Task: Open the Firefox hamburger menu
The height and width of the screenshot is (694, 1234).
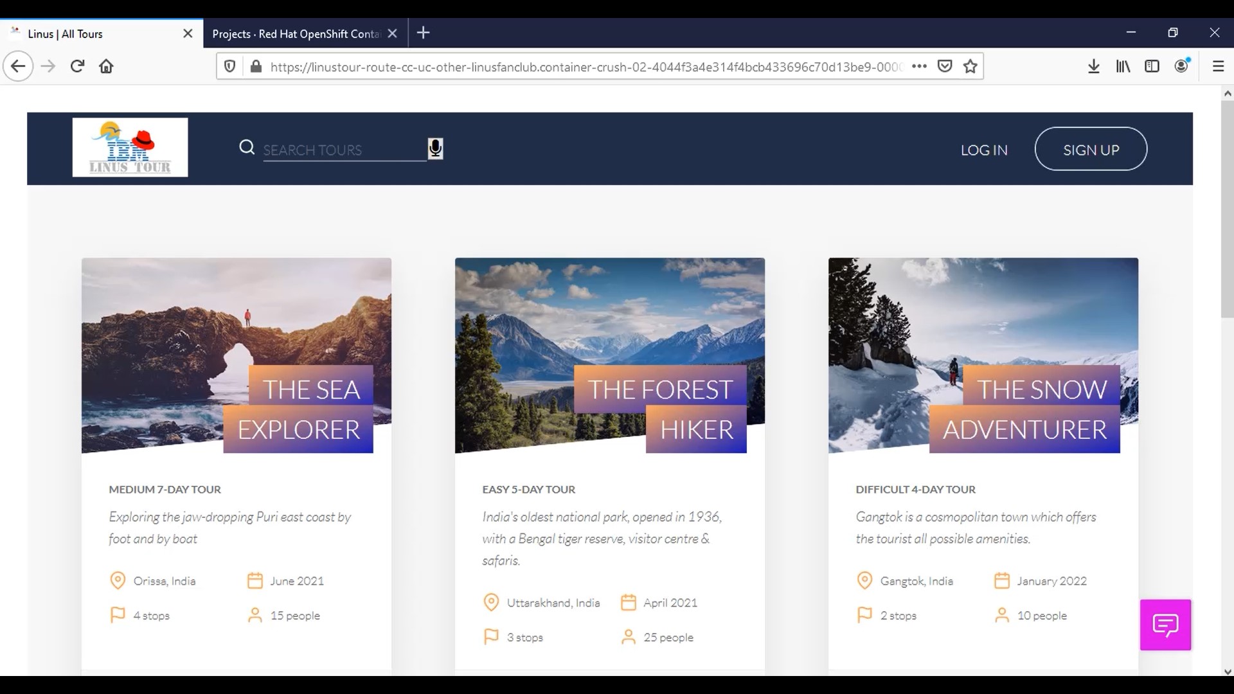Action: pos(1217,66)
